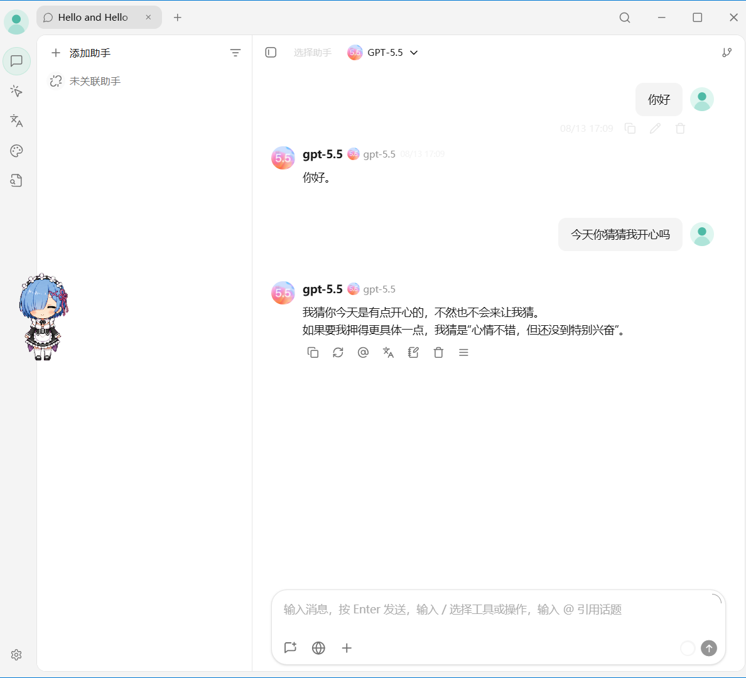Select the 未关联助手 entry
746x678 pixels.
point(85,82)
